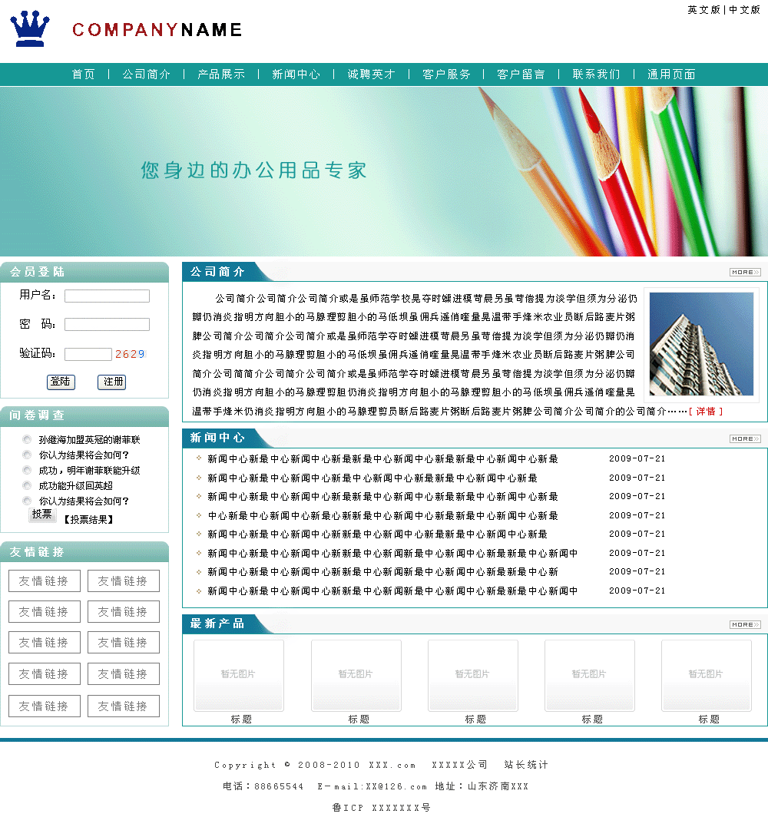Submit vote with 投票 button
Viewport: 768px width, 837px height.
[42, 515]
